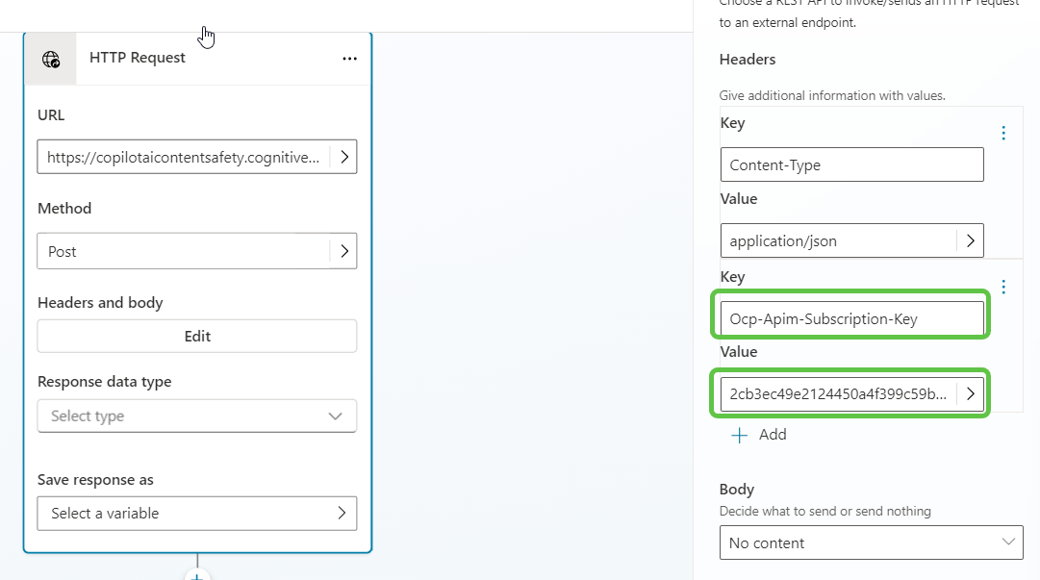
Task: Click the arrow beside the subscription key value
Action: 970,393
